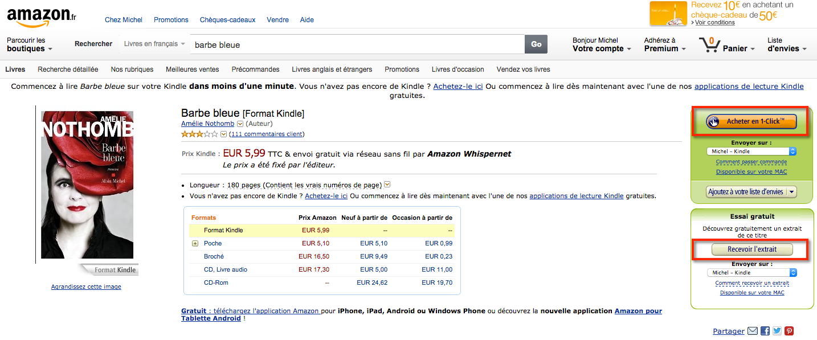Select Format Kindle row in formats table
The image size is (817, 340).
322,230
